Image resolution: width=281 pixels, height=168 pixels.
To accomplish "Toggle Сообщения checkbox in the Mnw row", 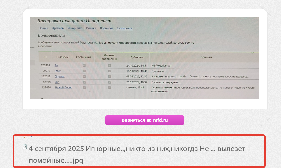I will [x=84, y=71].
